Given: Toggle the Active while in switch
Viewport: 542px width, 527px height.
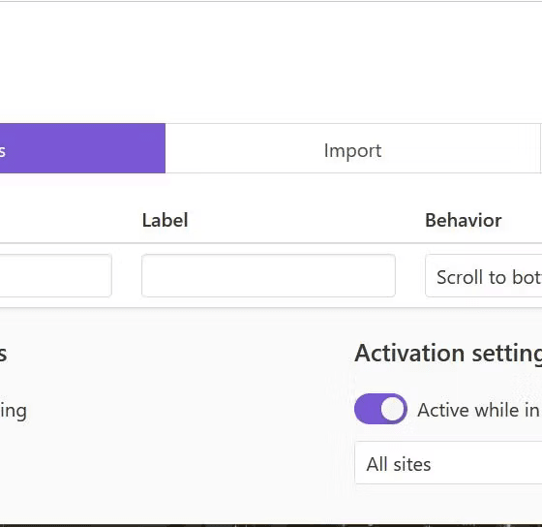Looking at the screenshot, I should click(380, 409).
